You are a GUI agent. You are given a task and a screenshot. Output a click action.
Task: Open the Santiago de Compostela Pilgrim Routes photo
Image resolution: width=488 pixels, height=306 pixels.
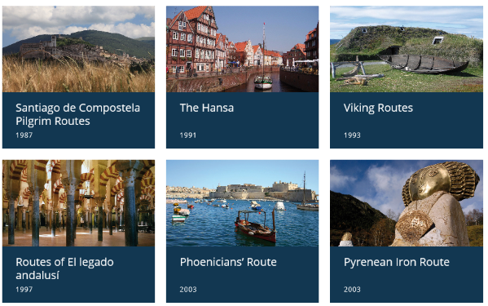78,49
